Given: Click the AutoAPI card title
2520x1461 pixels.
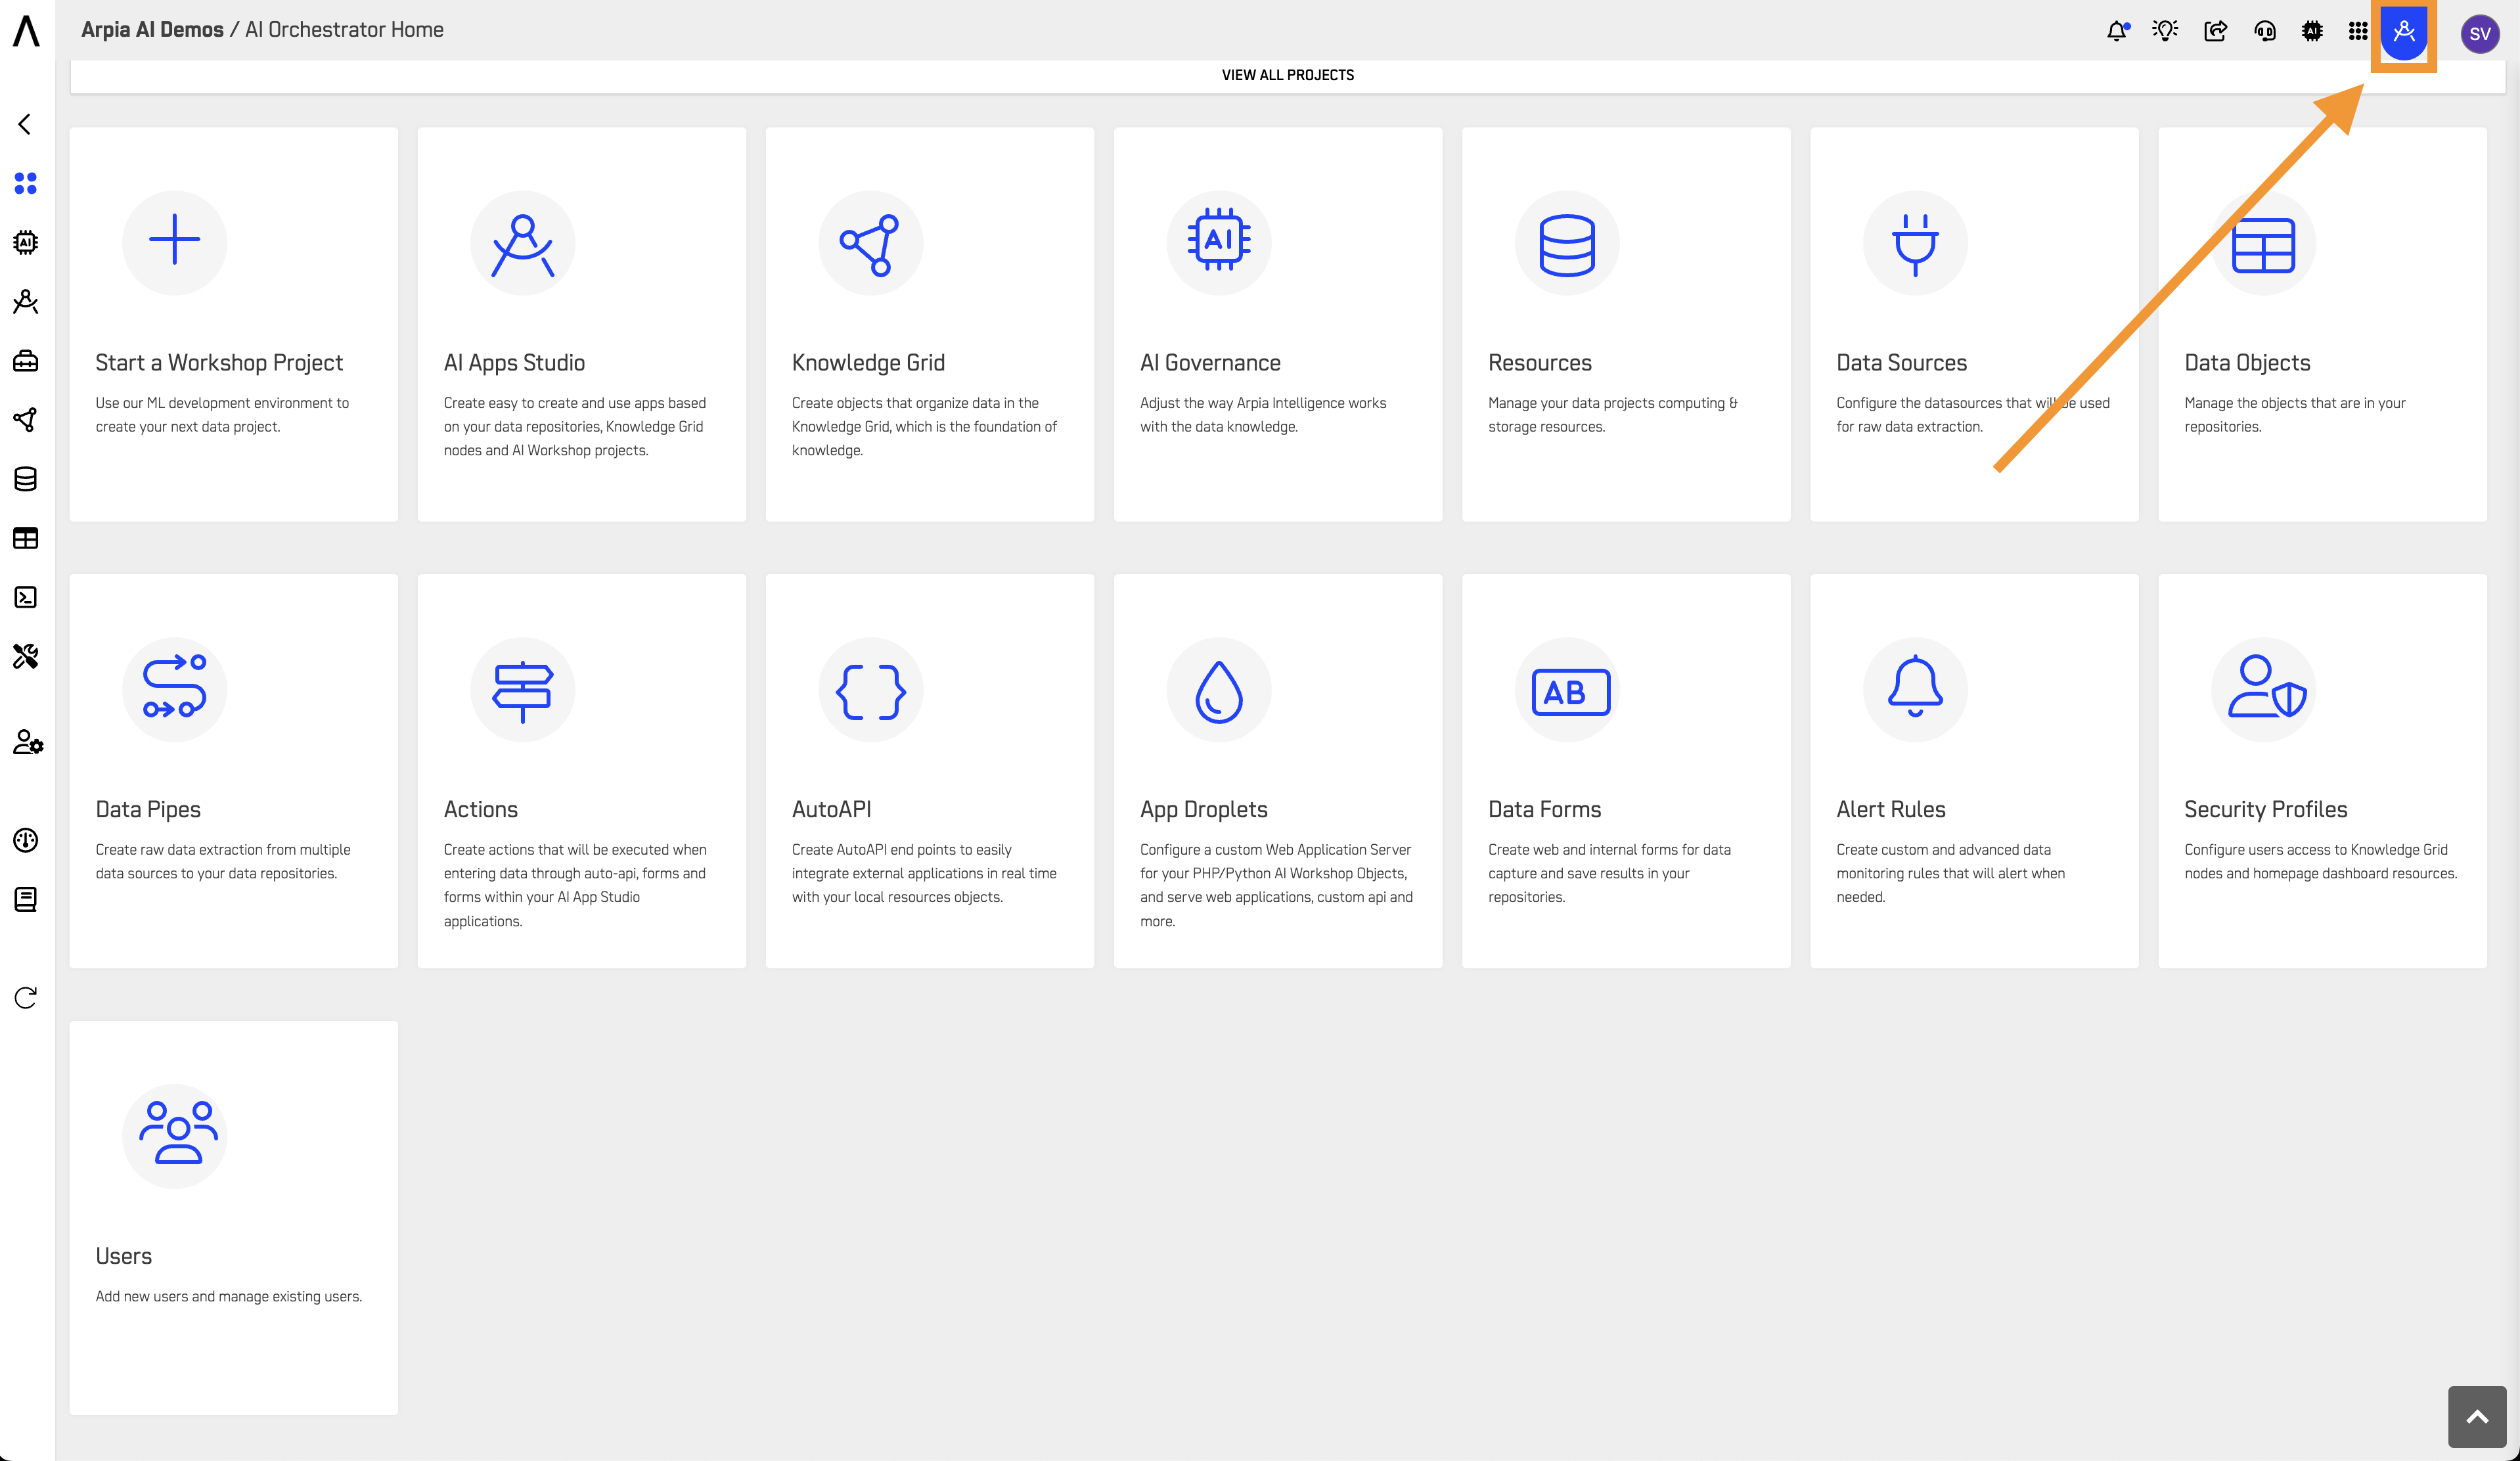Looking at the screenshot, I should tap(832, 810).
